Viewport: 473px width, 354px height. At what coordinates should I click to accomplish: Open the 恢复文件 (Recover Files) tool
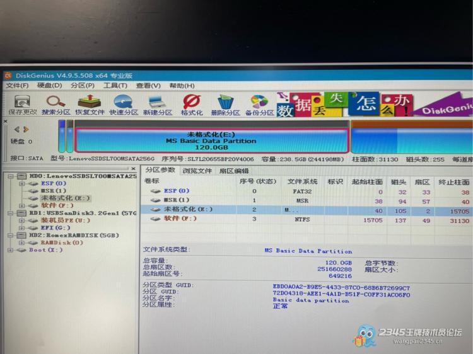[x=90, y=104]
